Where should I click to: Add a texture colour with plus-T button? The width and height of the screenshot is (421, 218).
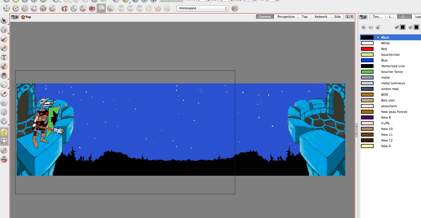(x=378, y=27)
